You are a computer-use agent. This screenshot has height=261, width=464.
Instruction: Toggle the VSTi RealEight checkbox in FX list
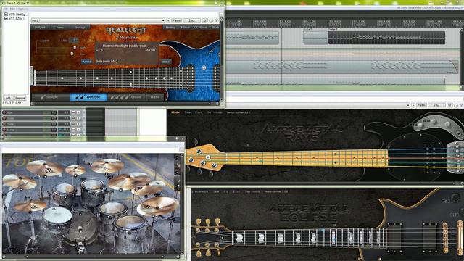pos(6,14)
